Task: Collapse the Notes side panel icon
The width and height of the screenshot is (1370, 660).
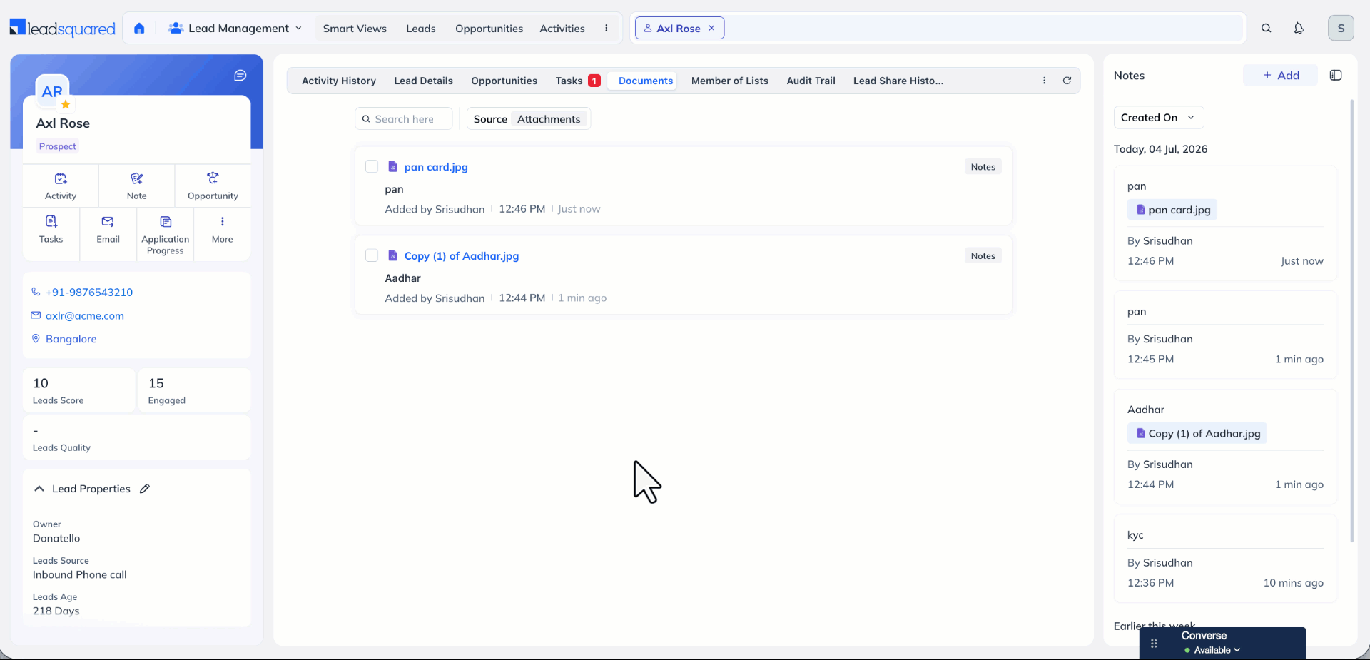Action: click(1336, 76)
